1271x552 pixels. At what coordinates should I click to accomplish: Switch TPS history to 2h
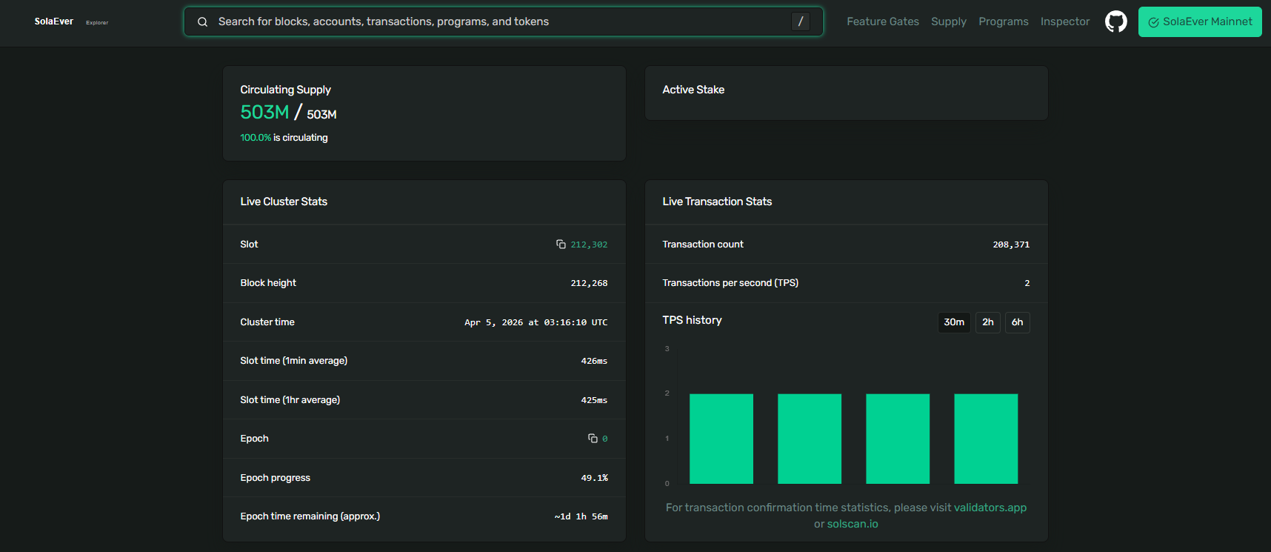987,322
